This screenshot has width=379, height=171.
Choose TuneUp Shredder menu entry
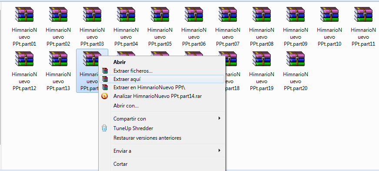click(x=162, y=128)
